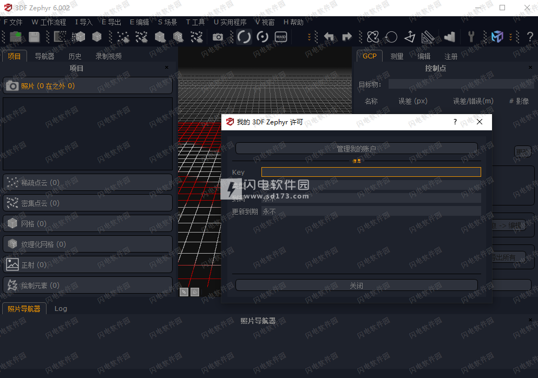
Task: Click the import textured mesh icon
Action: point(178,37)
